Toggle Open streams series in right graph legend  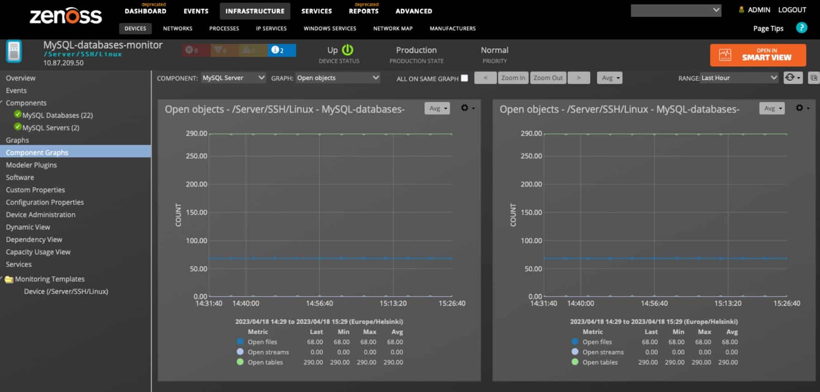click(575, 352)
